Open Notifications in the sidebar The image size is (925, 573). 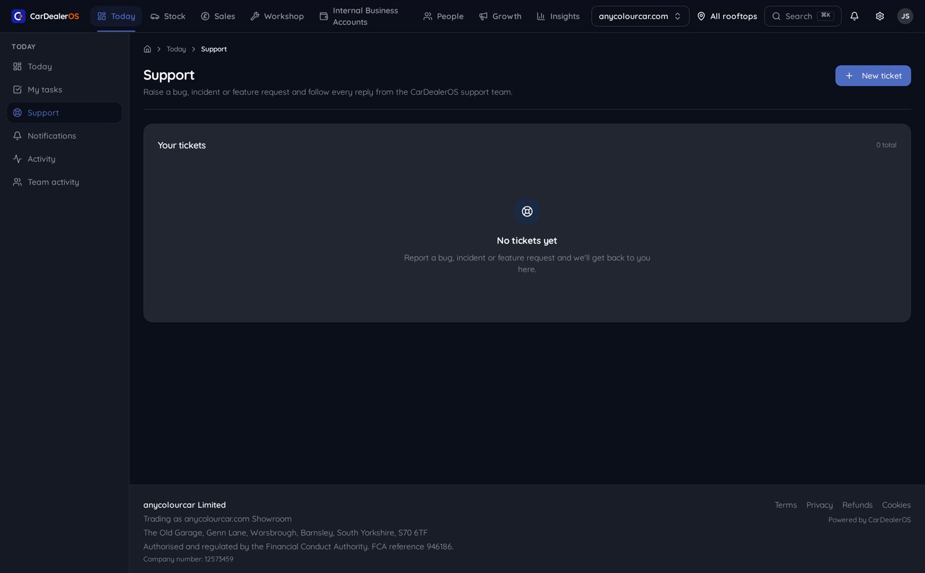[64, 136]
